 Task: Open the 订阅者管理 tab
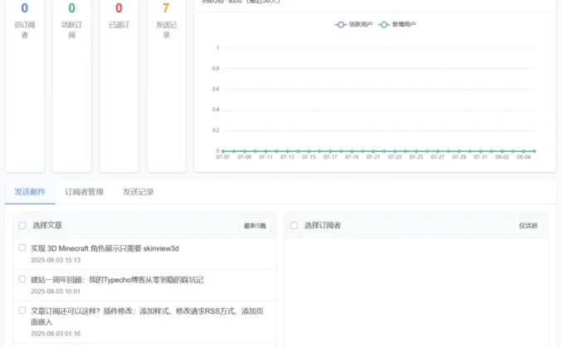pyautogui.click(x=84, y=192)
